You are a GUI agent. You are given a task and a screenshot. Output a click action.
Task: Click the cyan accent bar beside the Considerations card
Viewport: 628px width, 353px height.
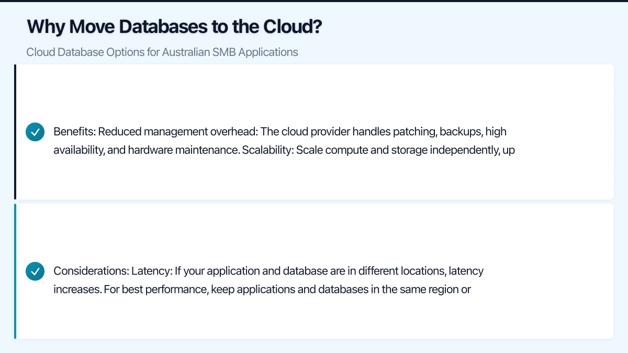pyautogui.click(x=15, y=271)
